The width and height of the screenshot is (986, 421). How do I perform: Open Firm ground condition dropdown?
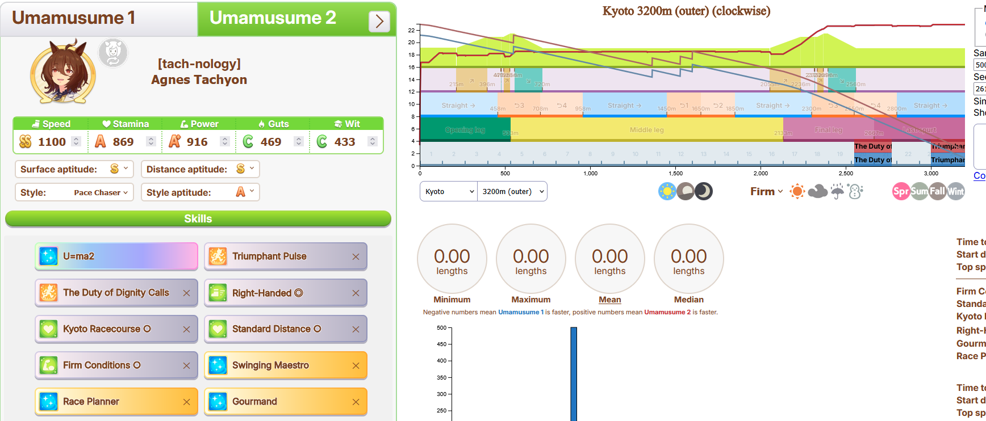click(x=766, y=191)
